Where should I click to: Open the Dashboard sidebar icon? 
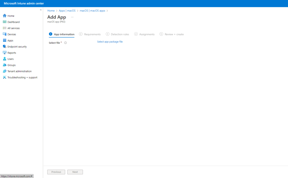click(x=4, y=22)
